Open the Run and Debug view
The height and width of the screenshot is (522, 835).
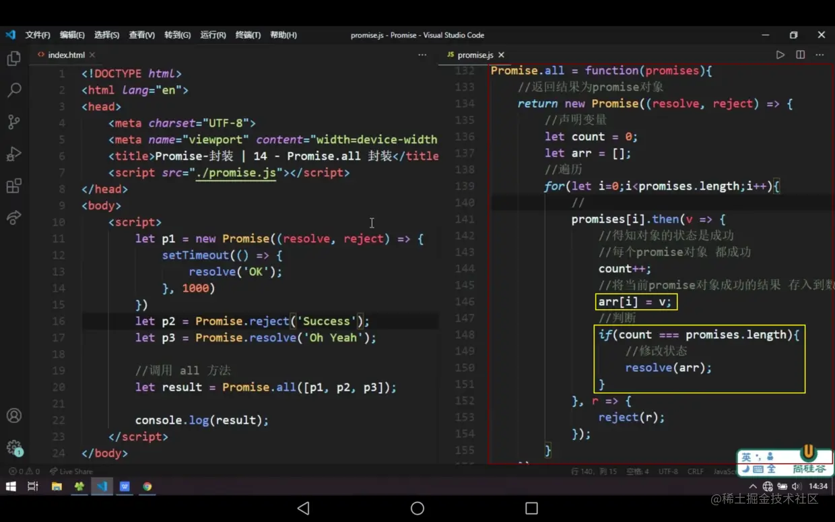click(x=13, y=154)
